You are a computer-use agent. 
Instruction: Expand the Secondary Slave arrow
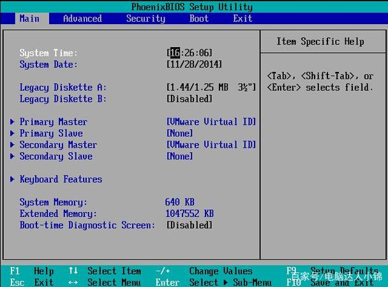(x=12, y=156)
